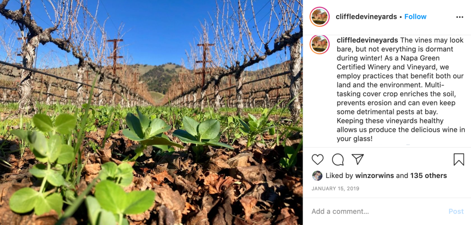This screenshot has height=225, width=471.
Task: Click the small avatar next to "Liked by"
Action: click(317, 176)
